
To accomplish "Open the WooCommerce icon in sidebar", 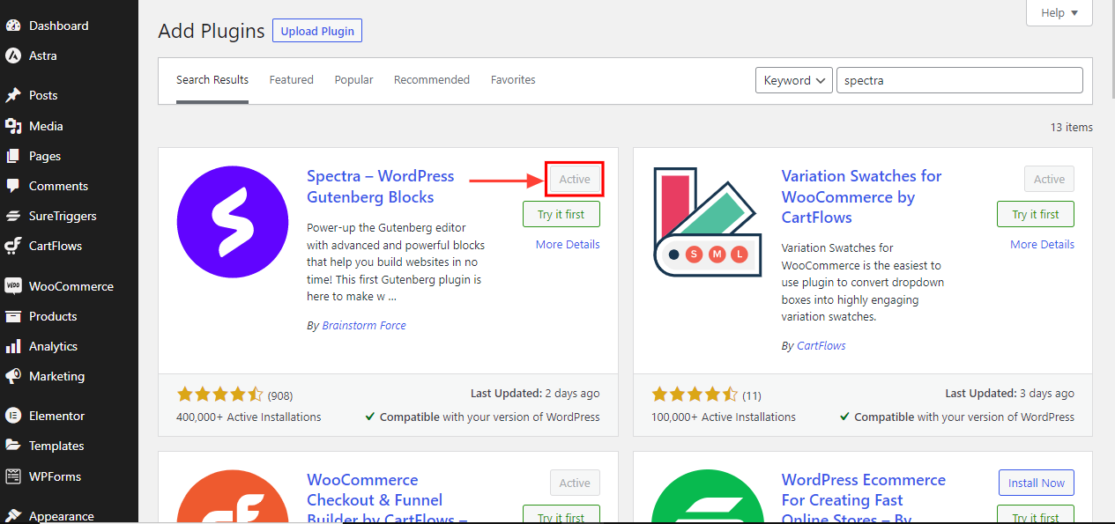I will point(13,286).
